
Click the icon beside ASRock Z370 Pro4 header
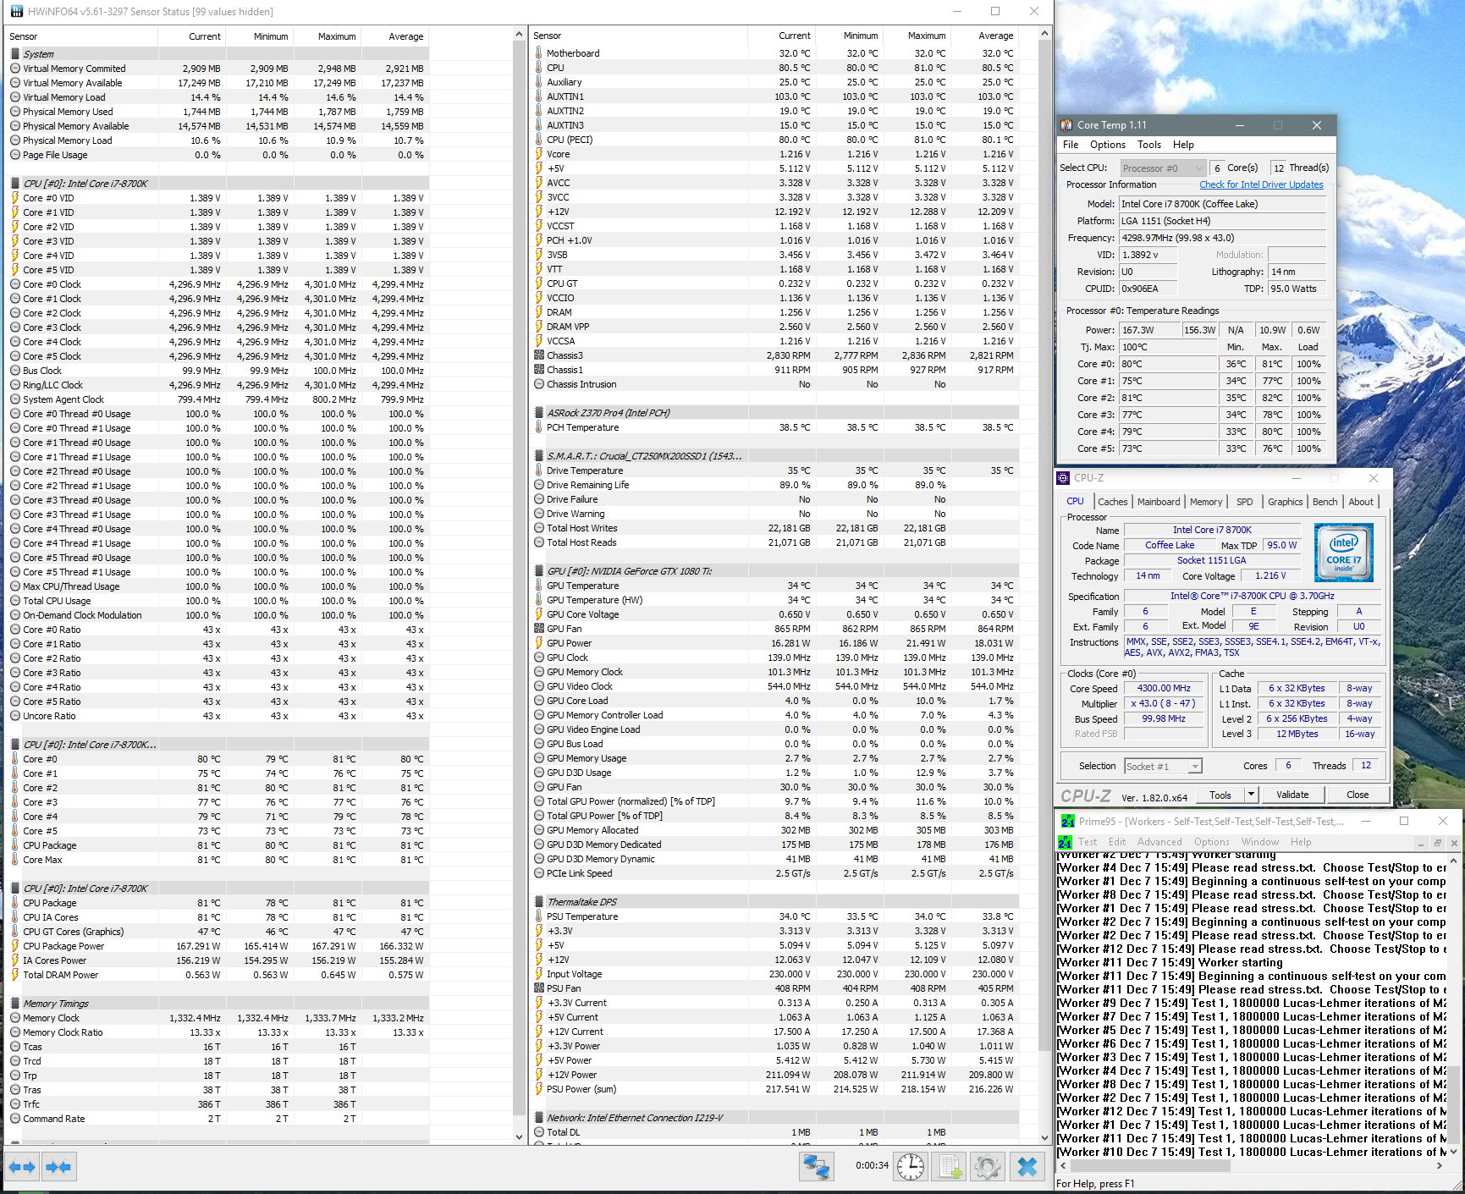point(539,413)
